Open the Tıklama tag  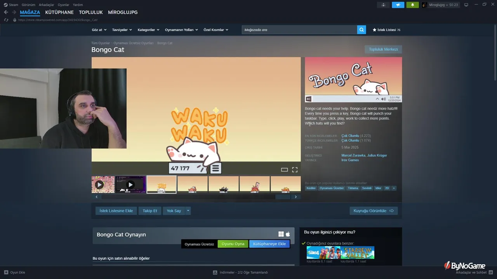pos(353,188)
